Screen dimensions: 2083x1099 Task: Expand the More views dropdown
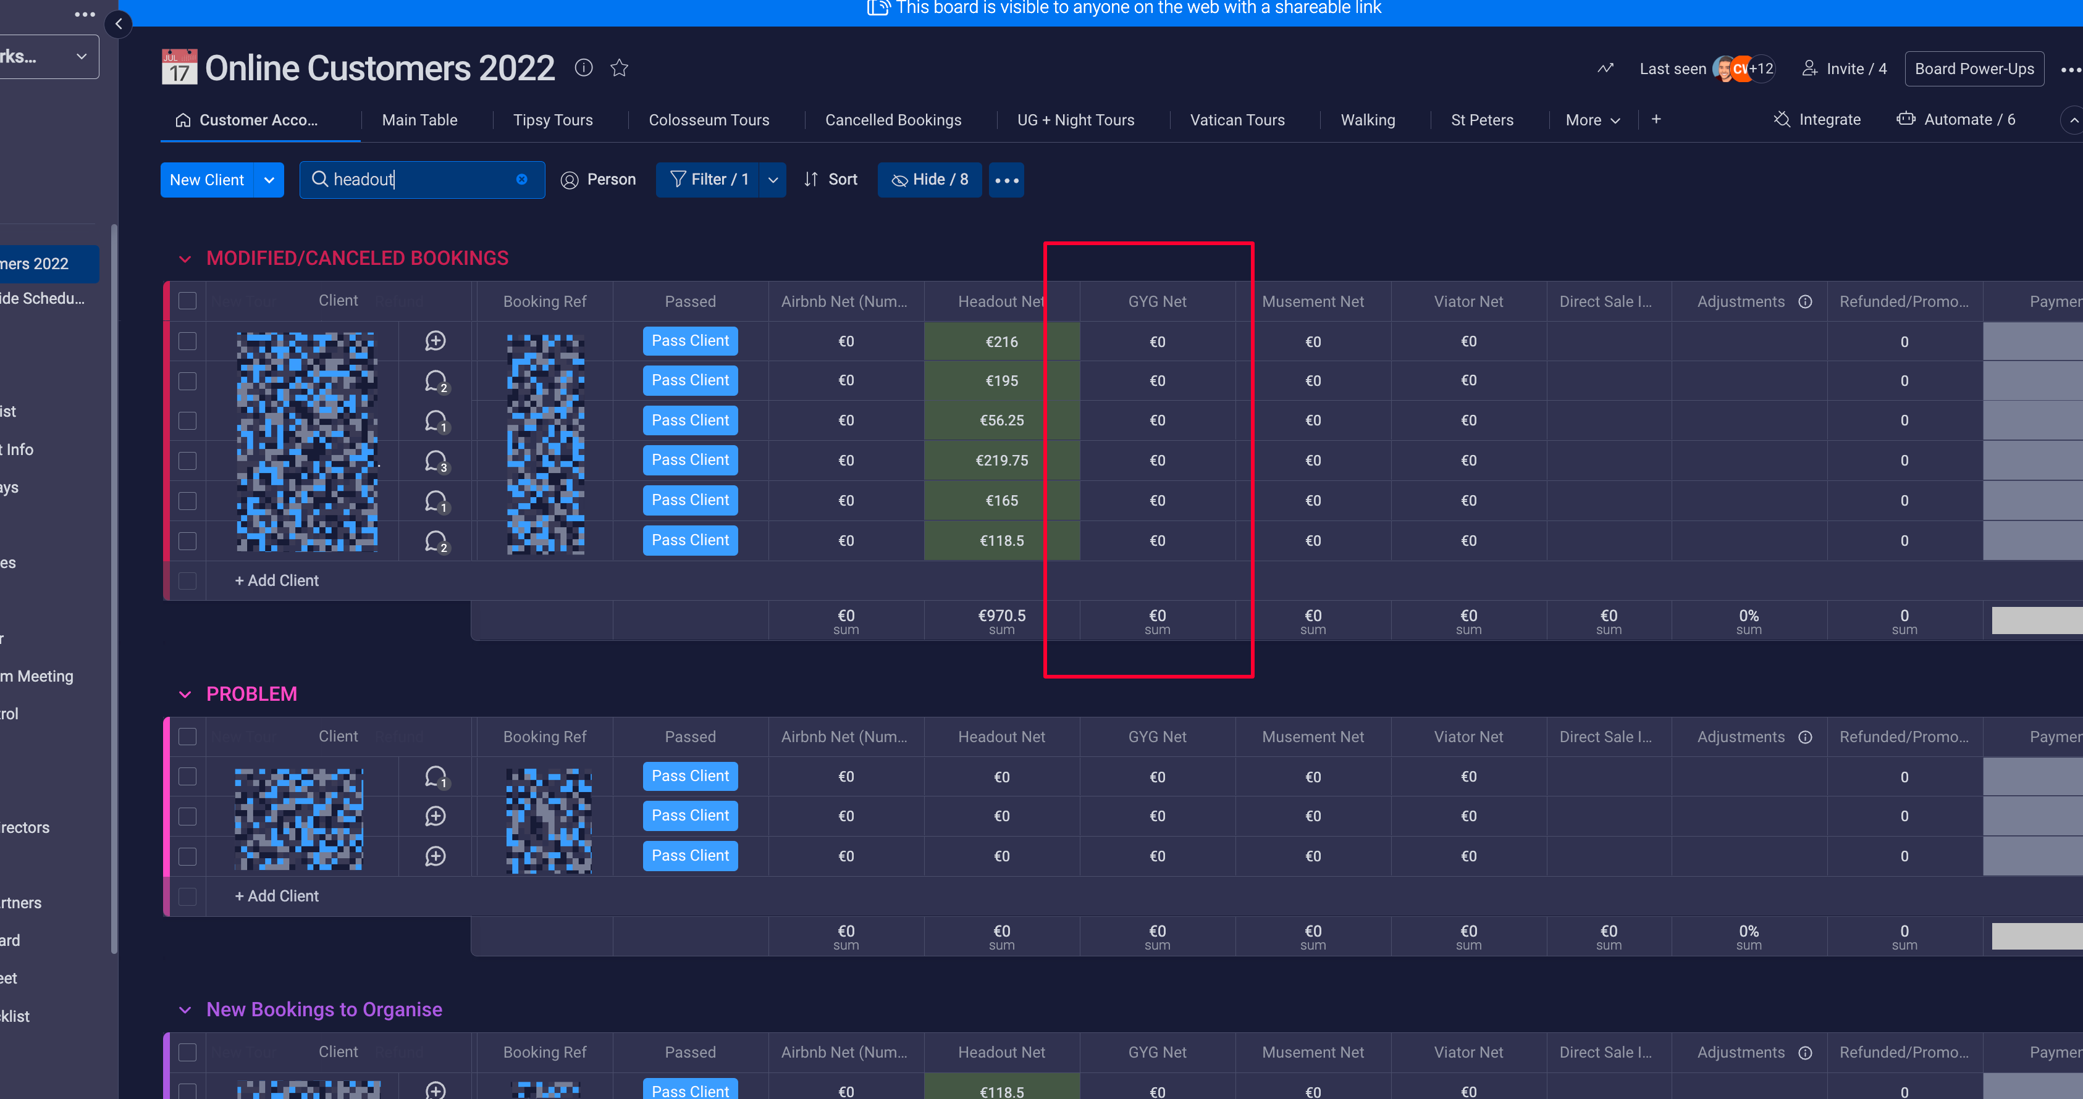(x=1593, y=120)
